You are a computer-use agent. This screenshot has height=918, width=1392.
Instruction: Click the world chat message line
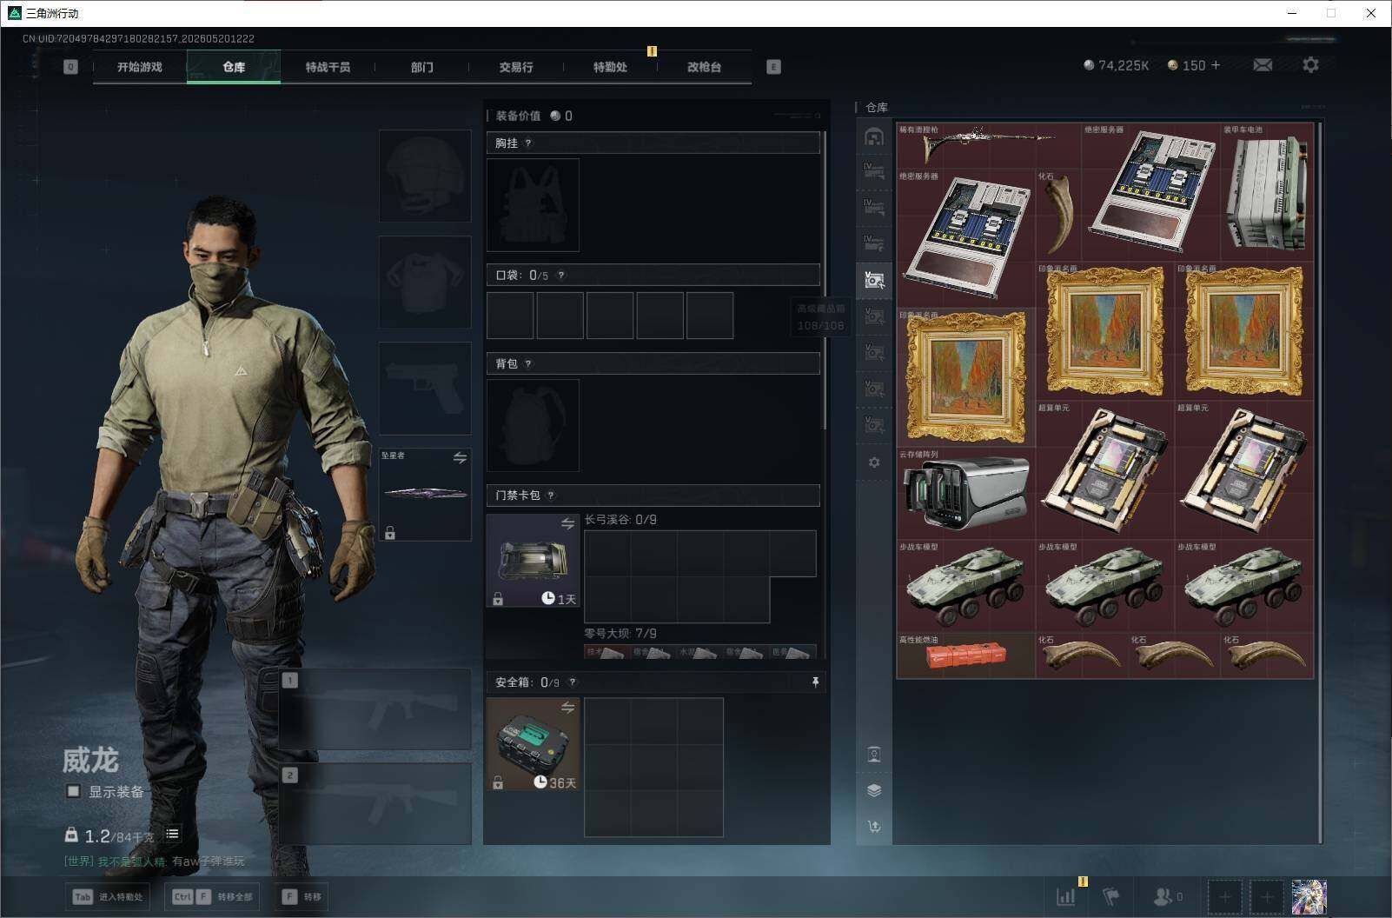(x=154, y=861)
